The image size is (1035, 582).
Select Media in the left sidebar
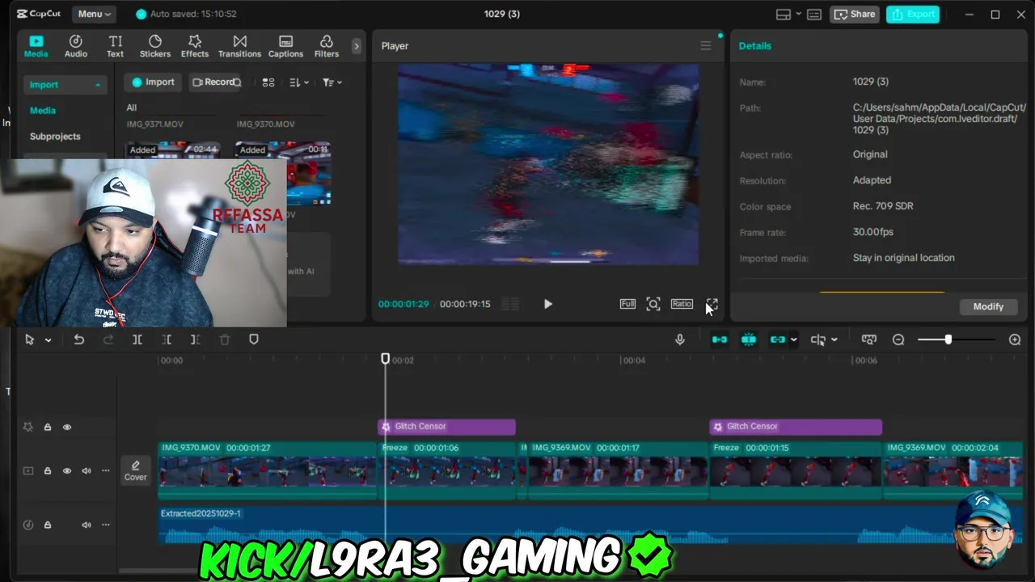(43, 110)
